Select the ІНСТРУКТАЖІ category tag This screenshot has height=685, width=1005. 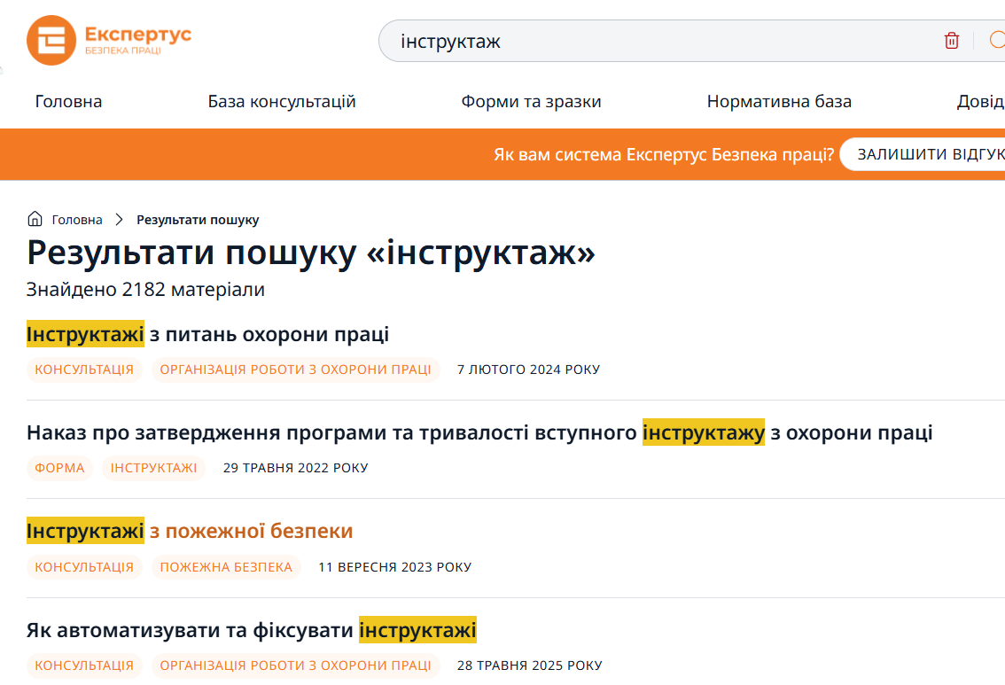tap(153, 468)
